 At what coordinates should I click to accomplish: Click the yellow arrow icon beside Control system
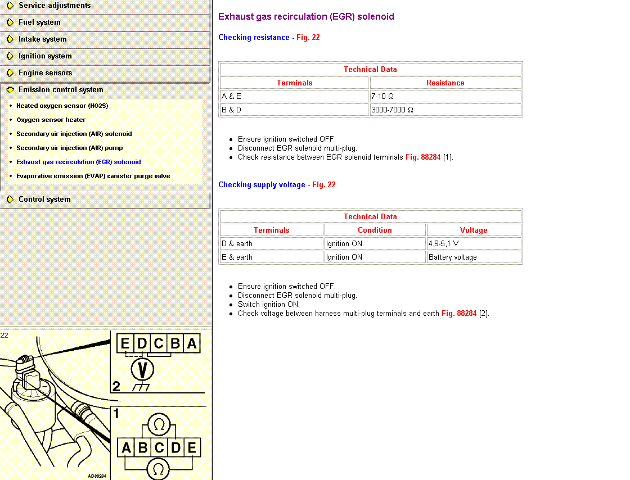point(10,200)
